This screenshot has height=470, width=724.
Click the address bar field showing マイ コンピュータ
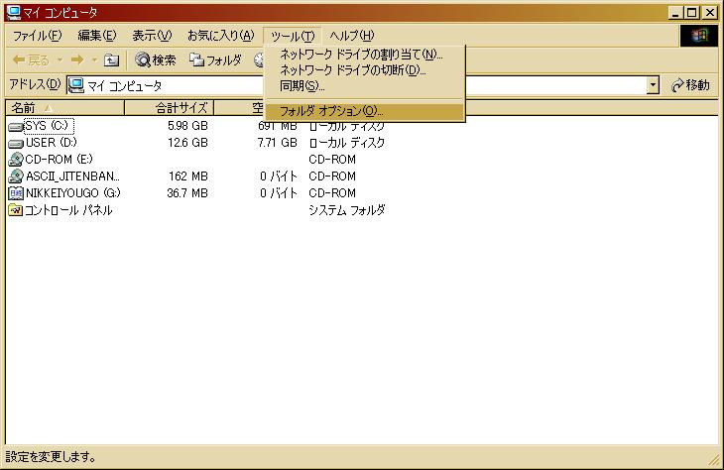coord(357,85)
